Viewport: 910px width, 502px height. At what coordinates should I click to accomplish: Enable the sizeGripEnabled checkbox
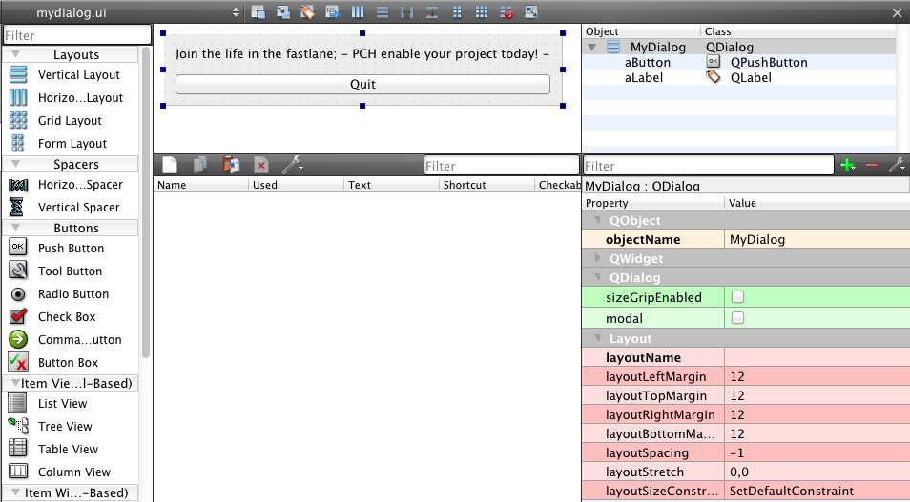click(x=737, y=297)
